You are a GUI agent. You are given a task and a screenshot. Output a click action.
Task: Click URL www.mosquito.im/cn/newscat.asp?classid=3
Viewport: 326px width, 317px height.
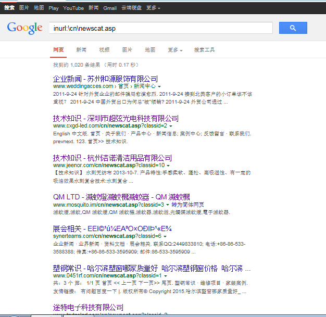(108, 205)
